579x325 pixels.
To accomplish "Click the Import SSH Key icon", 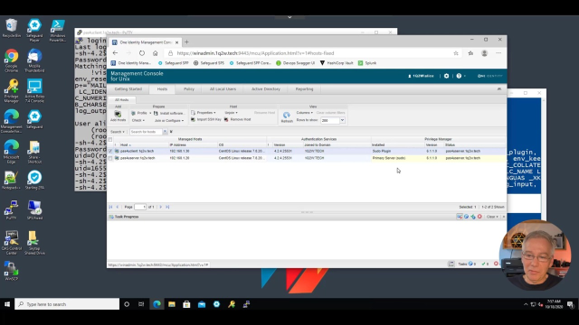I will coord(193,120).
